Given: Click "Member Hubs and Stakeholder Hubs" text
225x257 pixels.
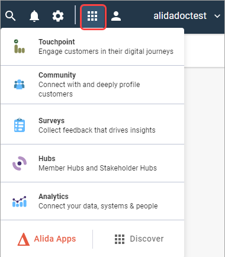Looking at the screenshot, I should point(98,168).
